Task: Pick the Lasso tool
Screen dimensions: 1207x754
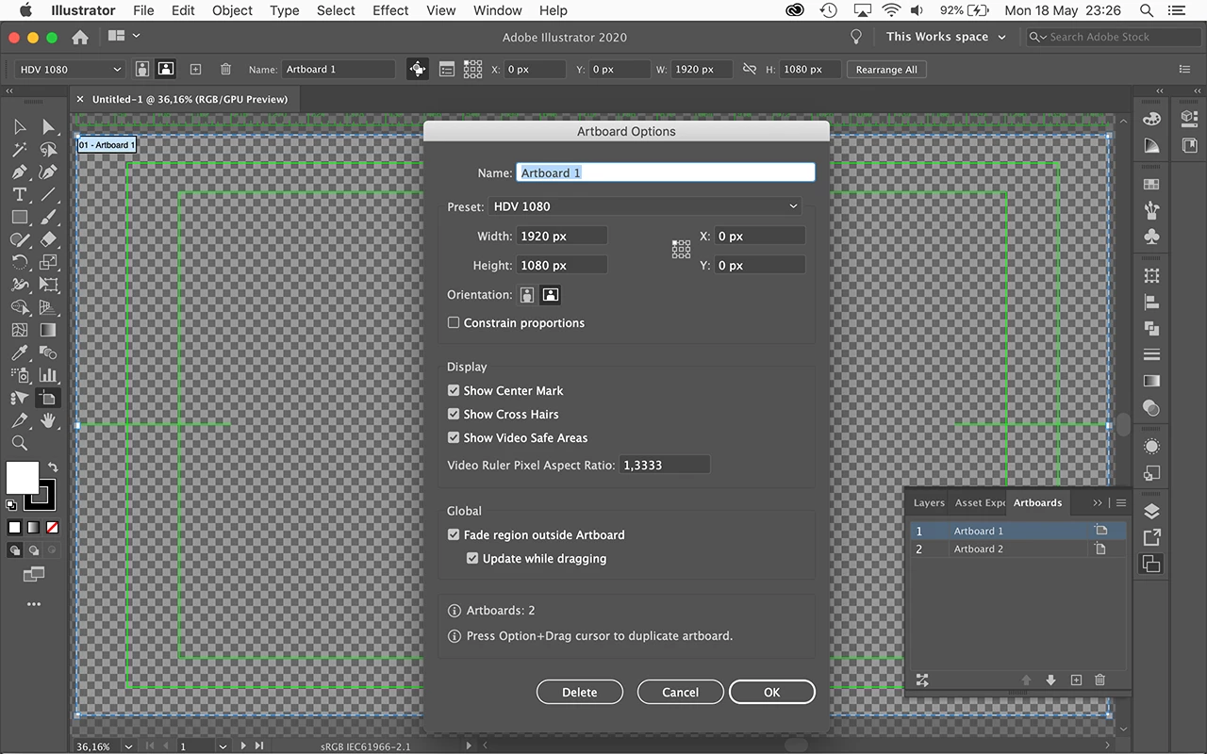Action: coord(48,149)
